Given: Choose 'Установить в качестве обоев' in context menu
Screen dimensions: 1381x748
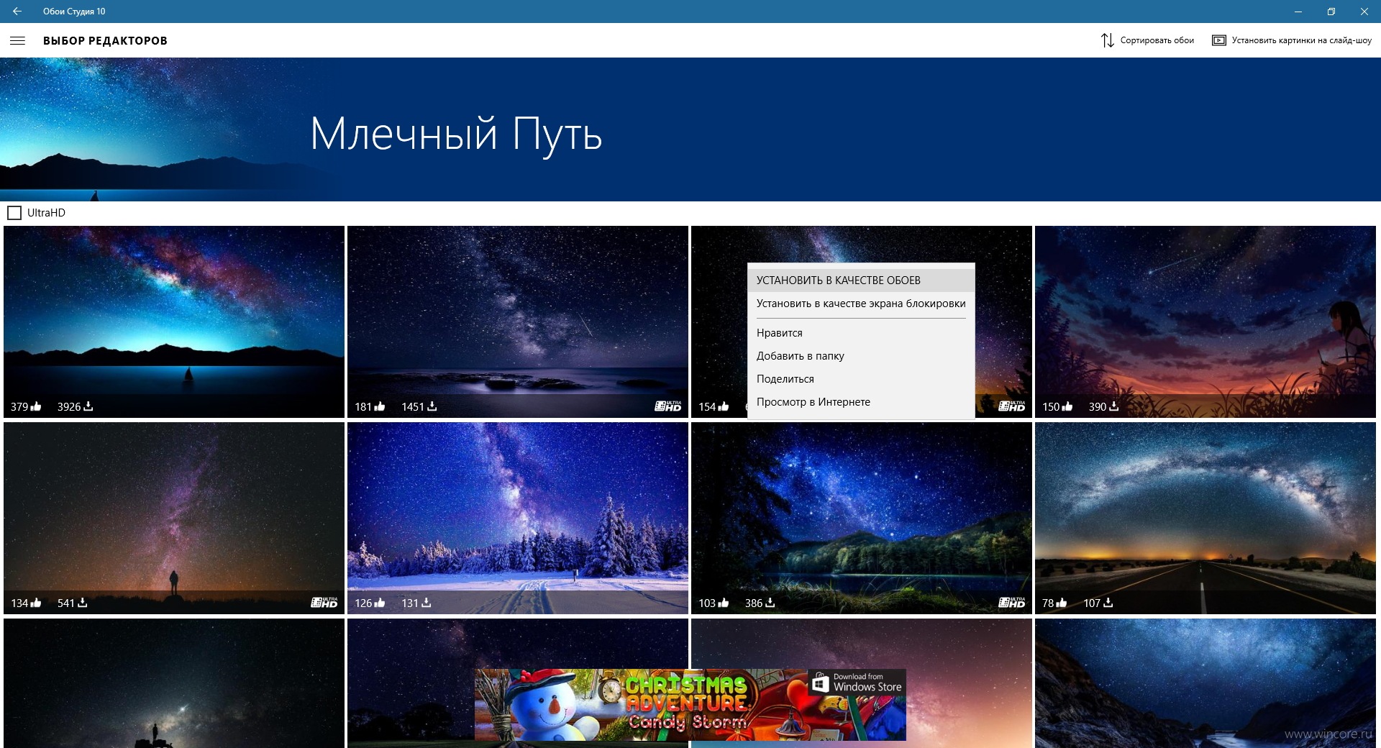Looking at the screenshot, I should (861, 280).
